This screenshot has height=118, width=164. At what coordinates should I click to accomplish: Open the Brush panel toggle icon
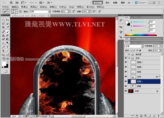[x=20, y=11]
